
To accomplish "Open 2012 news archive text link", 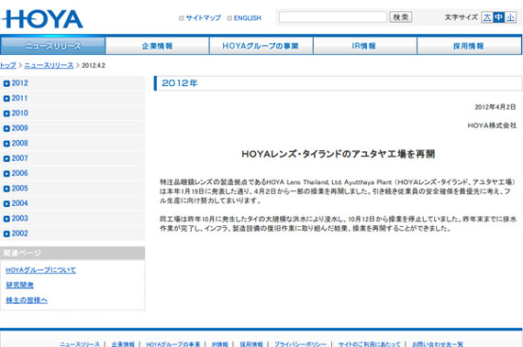I will [x=19, y=83].
